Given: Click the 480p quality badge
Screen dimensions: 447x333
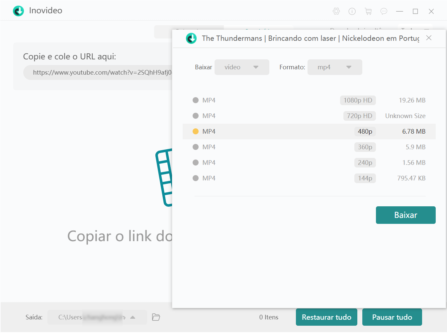Looking at the screenshot, I should pos(365,131).
